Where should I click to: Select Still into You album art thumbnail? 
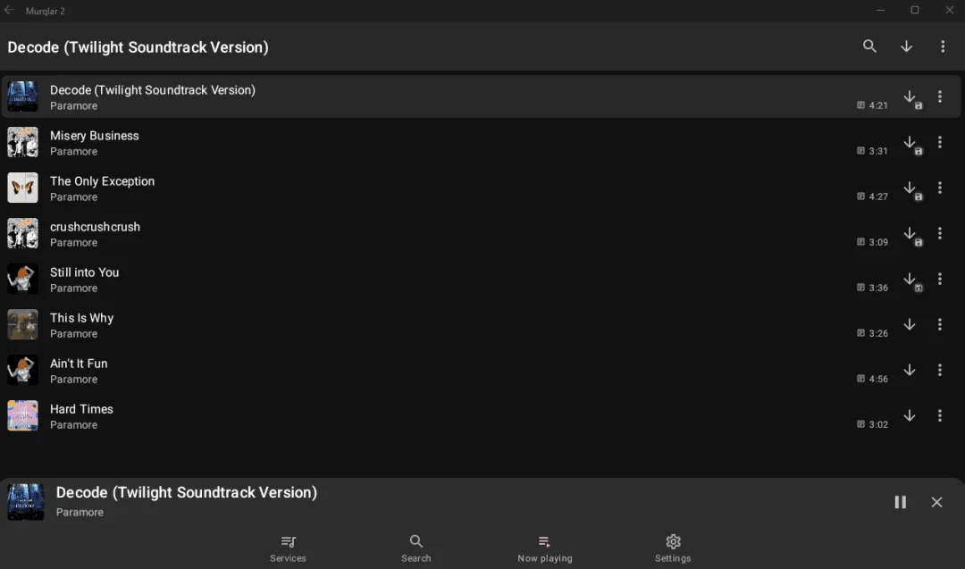[x=22, y=279]
